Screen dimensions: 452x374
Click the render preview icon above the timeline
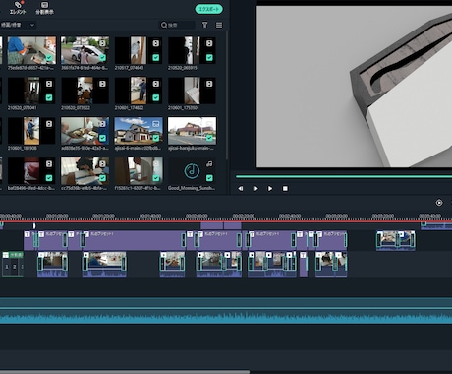coord(439,203)
